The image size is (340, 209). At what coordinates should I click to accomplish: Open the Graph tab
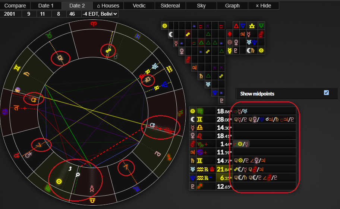(x=232, y=6)
